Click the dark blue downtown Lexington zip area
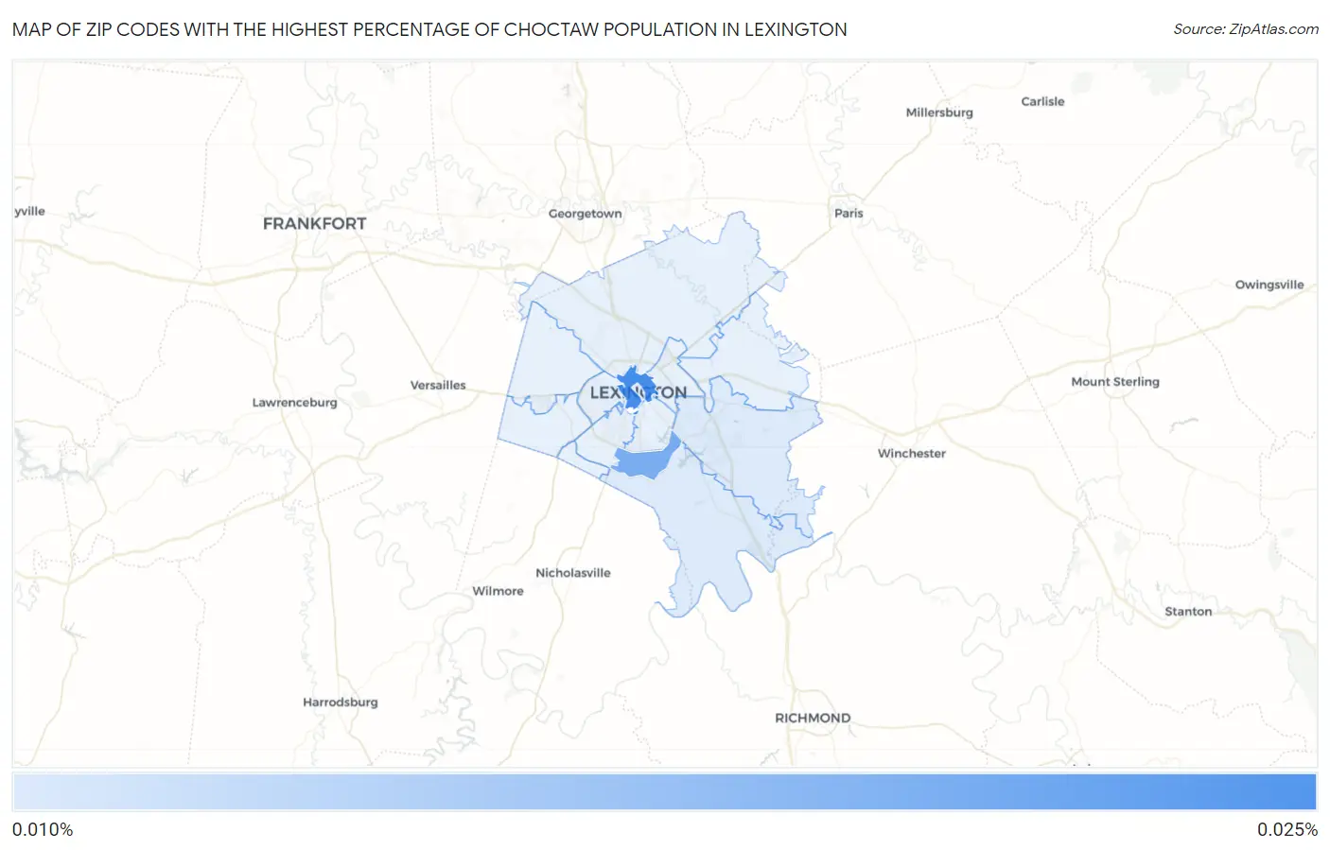The height and width of the screenshot is (850, 1330). (x=636, y=388)
